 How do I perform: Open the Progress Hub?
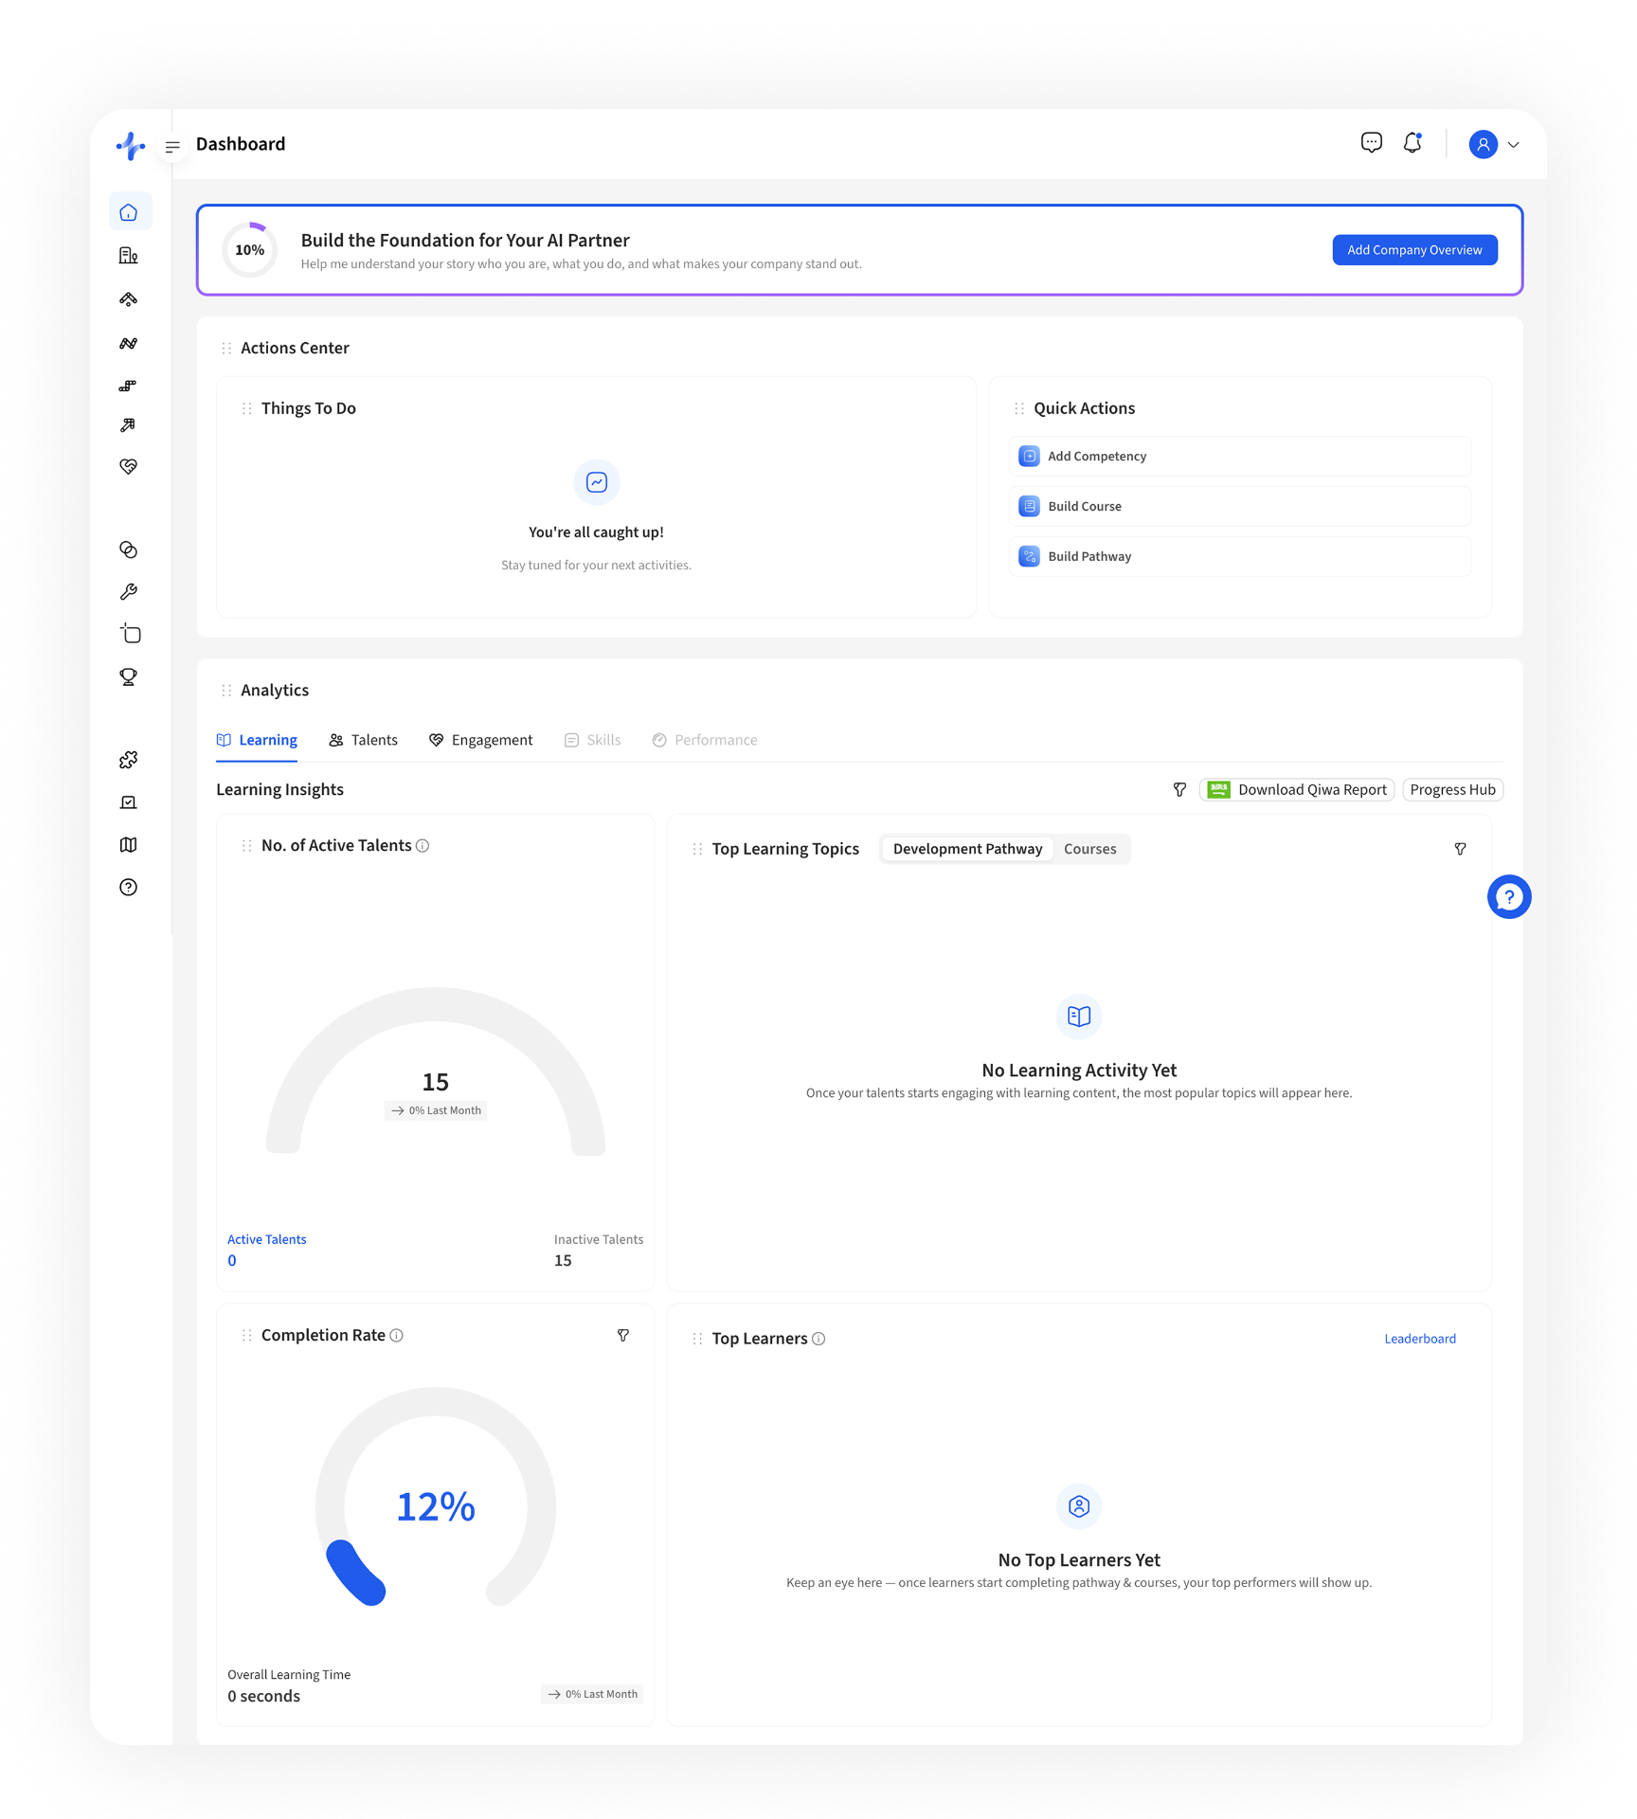click(1452, 790)
